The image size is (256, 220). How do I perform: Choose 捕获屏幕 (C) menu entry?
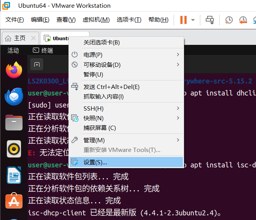126,128
